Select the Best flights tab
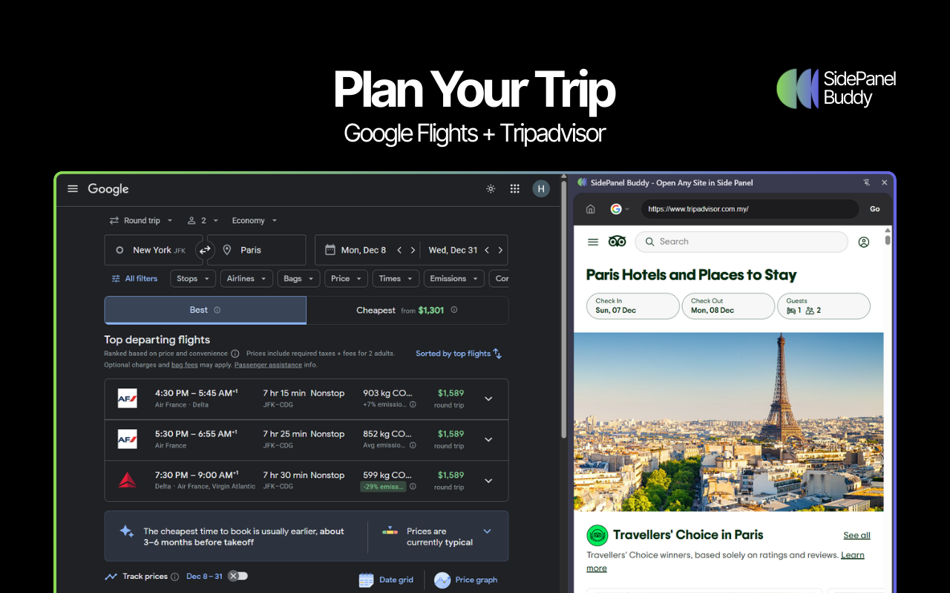 (x=206, y=311)
